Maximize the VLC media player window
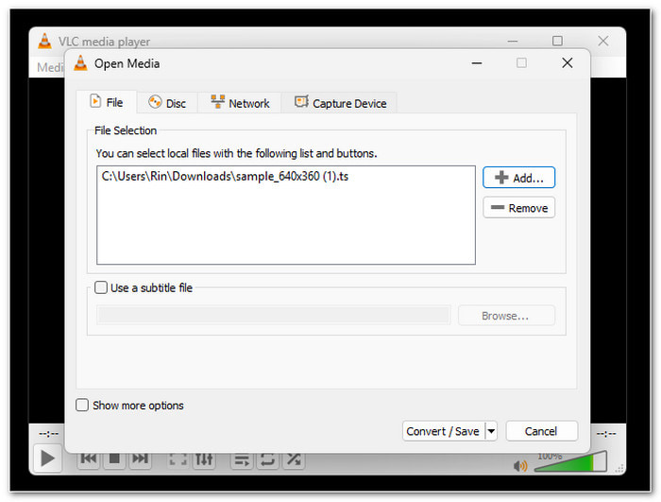Viewport: 661px width, 502px height. 557,41
